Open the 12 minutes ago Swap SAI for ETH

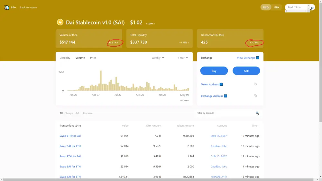click(70, 146)
